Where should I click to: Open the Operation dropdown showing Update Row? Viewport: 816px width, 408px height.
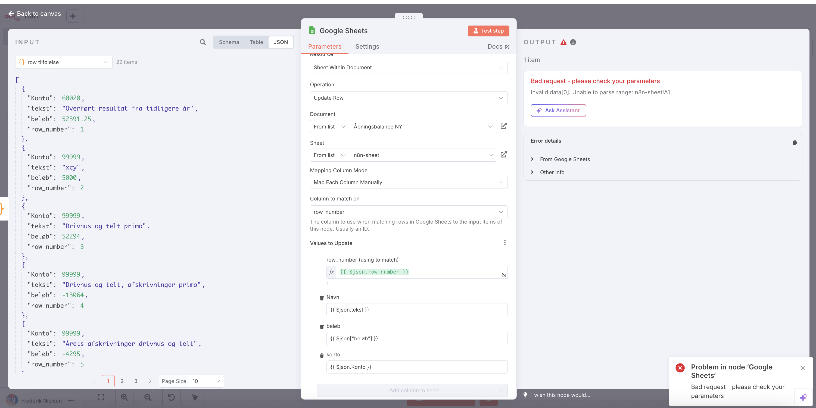(409, 98)
